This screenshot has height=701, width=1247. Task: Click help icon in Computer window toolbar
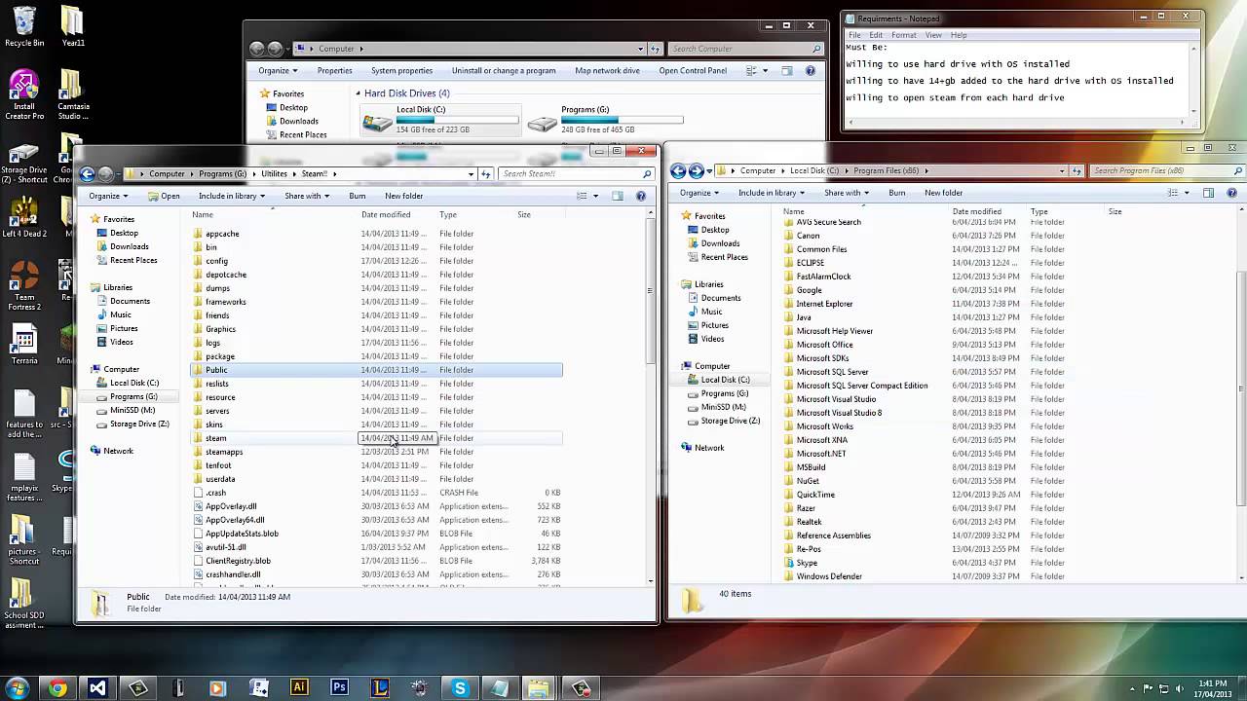pyautogui.click(x=811, y=71)
